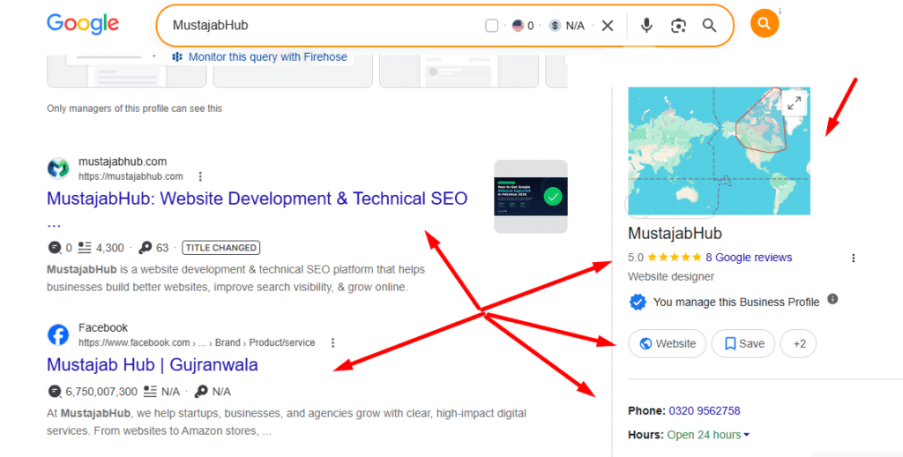Click the comment count icon showing 0
Screen dimensions: 903x457
point(54,248)
